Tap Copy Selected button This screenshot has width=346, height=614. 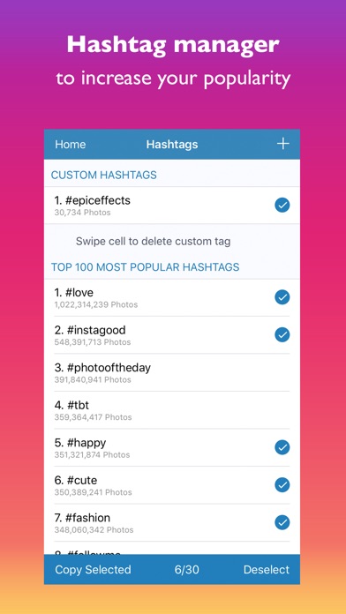point(93,569)
